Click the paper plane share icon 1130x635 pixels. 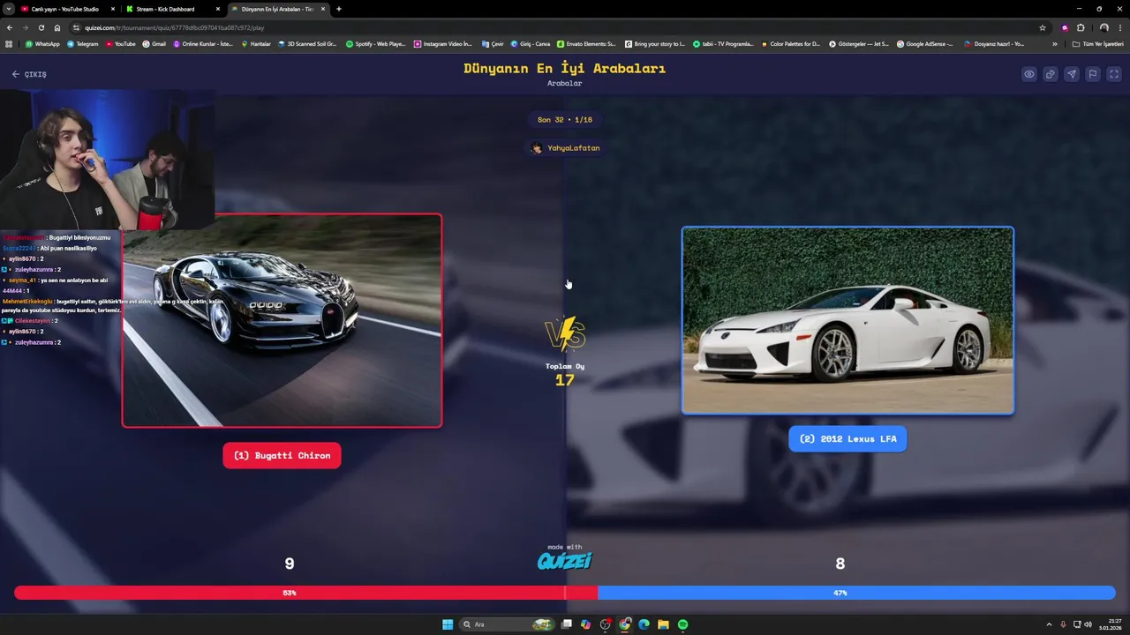(x=1071, y=74)
